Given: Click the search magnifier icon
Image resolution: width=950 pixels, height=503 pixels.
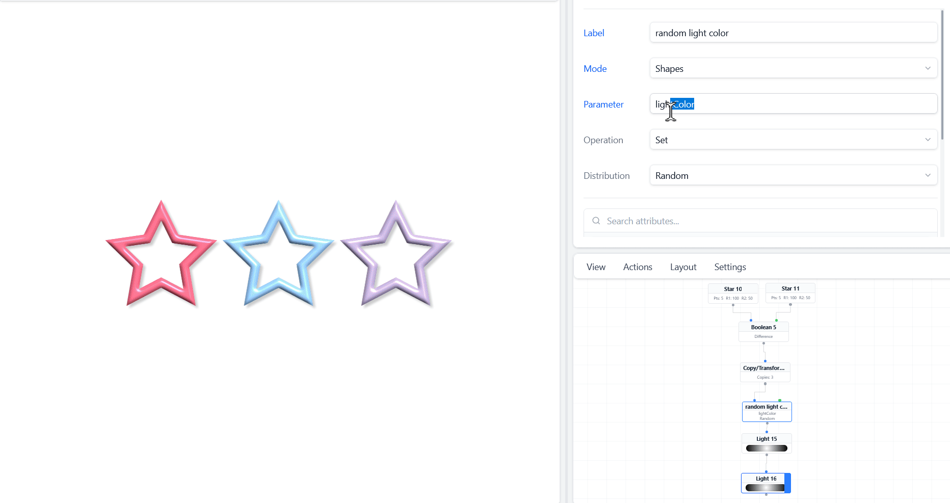Looking at the screenshot, I should (596, 221).
